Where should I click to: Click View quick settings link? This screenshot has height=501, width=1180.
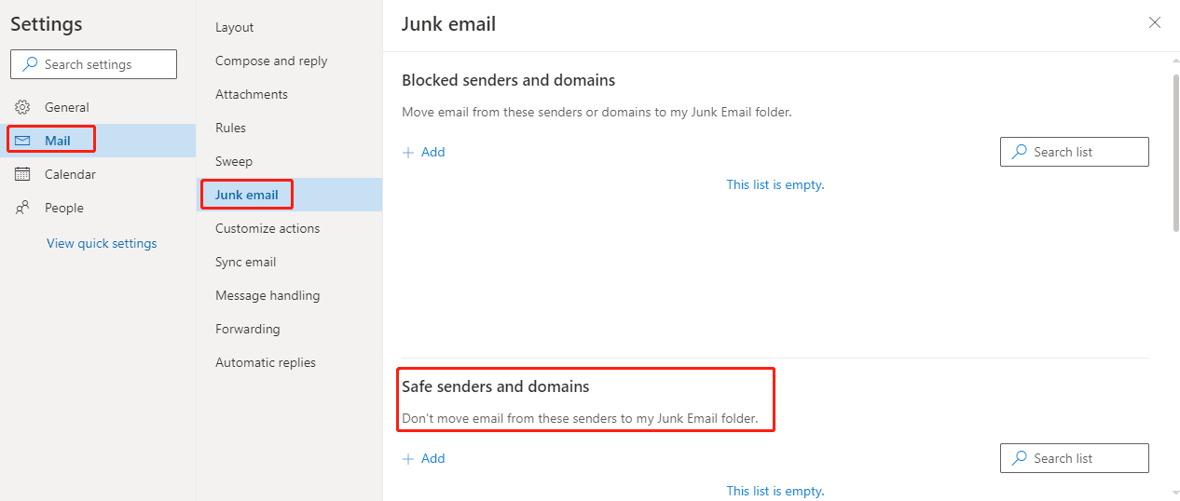click(x=102, y=243)
